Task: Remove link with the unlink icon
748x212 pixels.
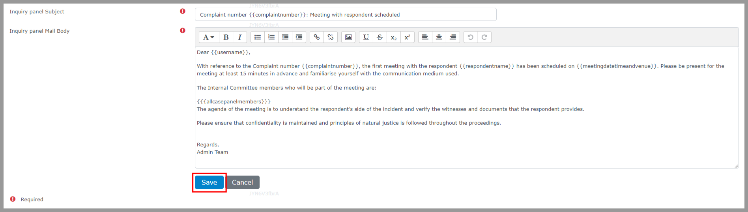Action: click(331, 37)
